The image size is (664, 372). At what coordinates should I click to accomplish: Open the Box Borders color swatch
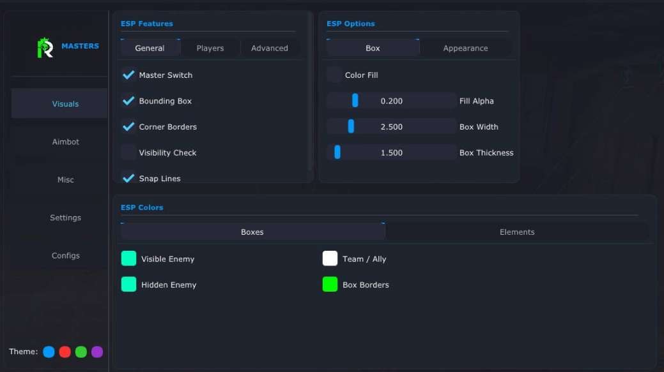coord(330,285)
